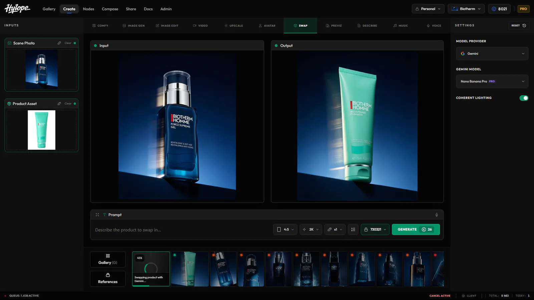
Task: Open the 4:5 aspect ratio dropdown
Action: point(285,229)
